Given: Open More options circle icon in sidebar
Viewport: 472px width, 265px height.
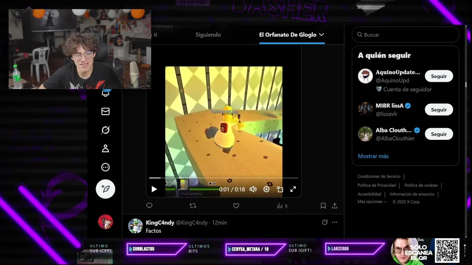Looking at the screenshot, I should click(x=105, y=167).
